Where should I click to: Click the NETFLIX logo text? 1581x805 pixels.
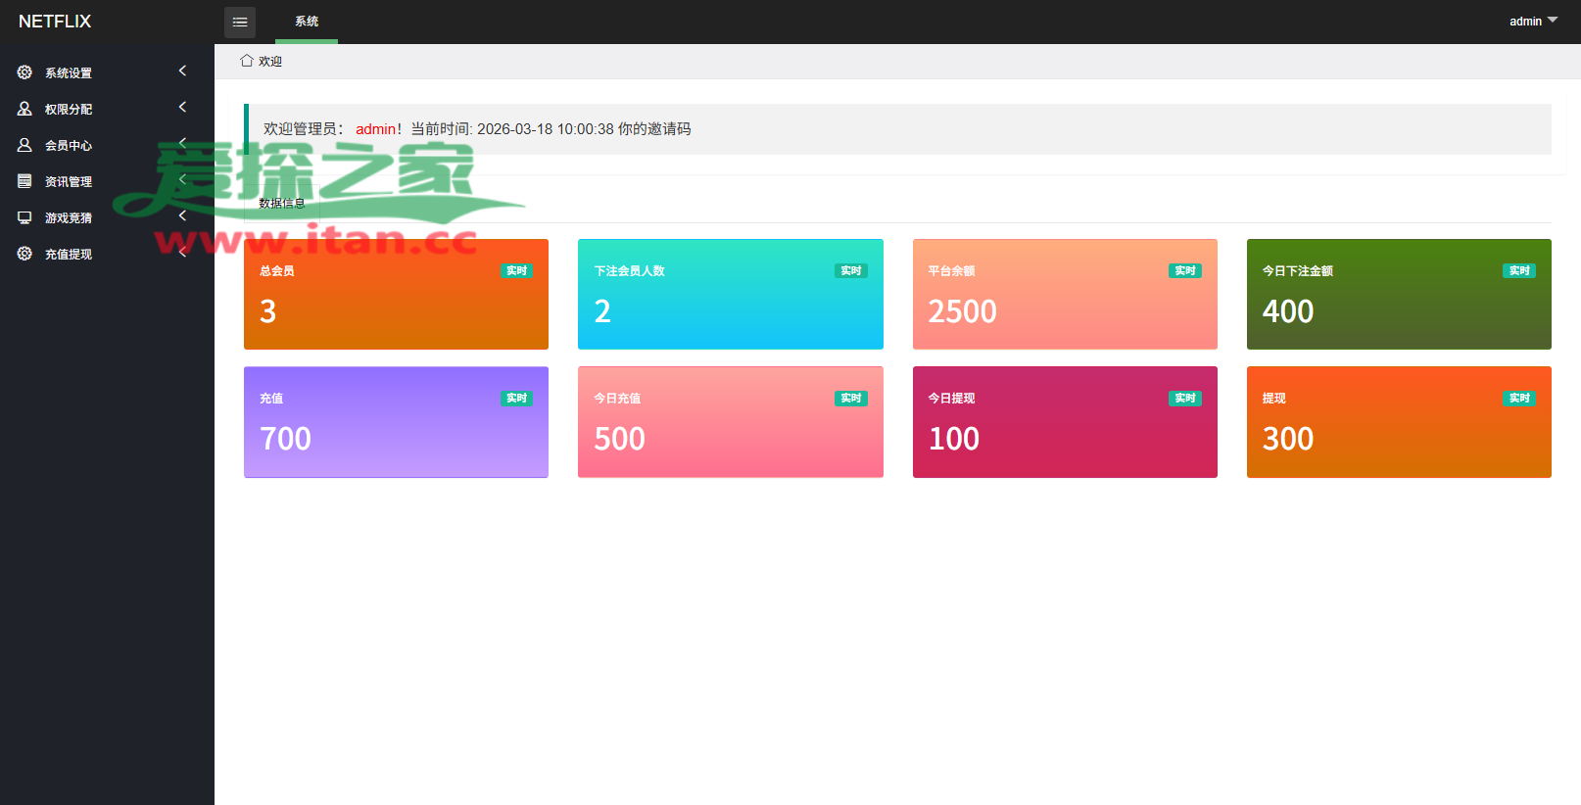click(x=55, y=22)
